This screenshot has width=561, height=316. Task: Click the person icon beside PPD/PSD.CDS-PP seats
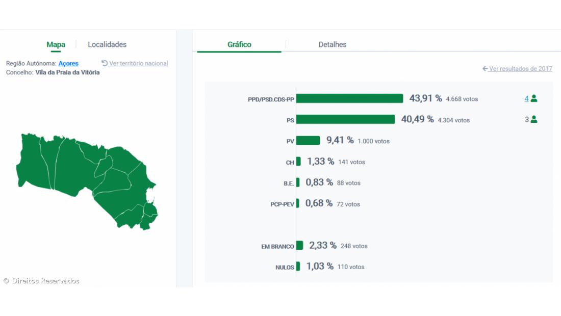(534, 99)
